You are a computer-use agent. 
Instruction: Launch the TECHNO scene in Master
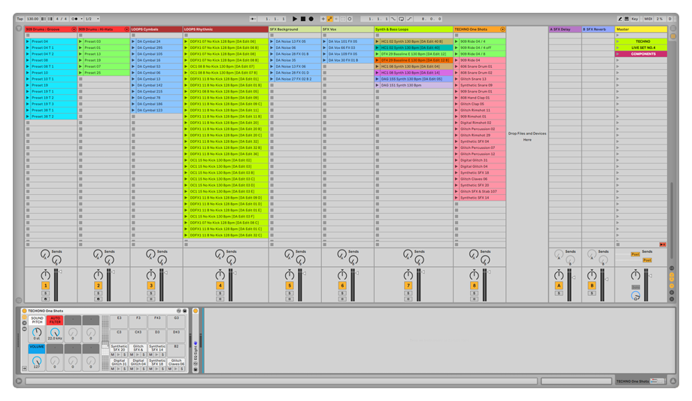pyautogui.click(x=618, y=41)
